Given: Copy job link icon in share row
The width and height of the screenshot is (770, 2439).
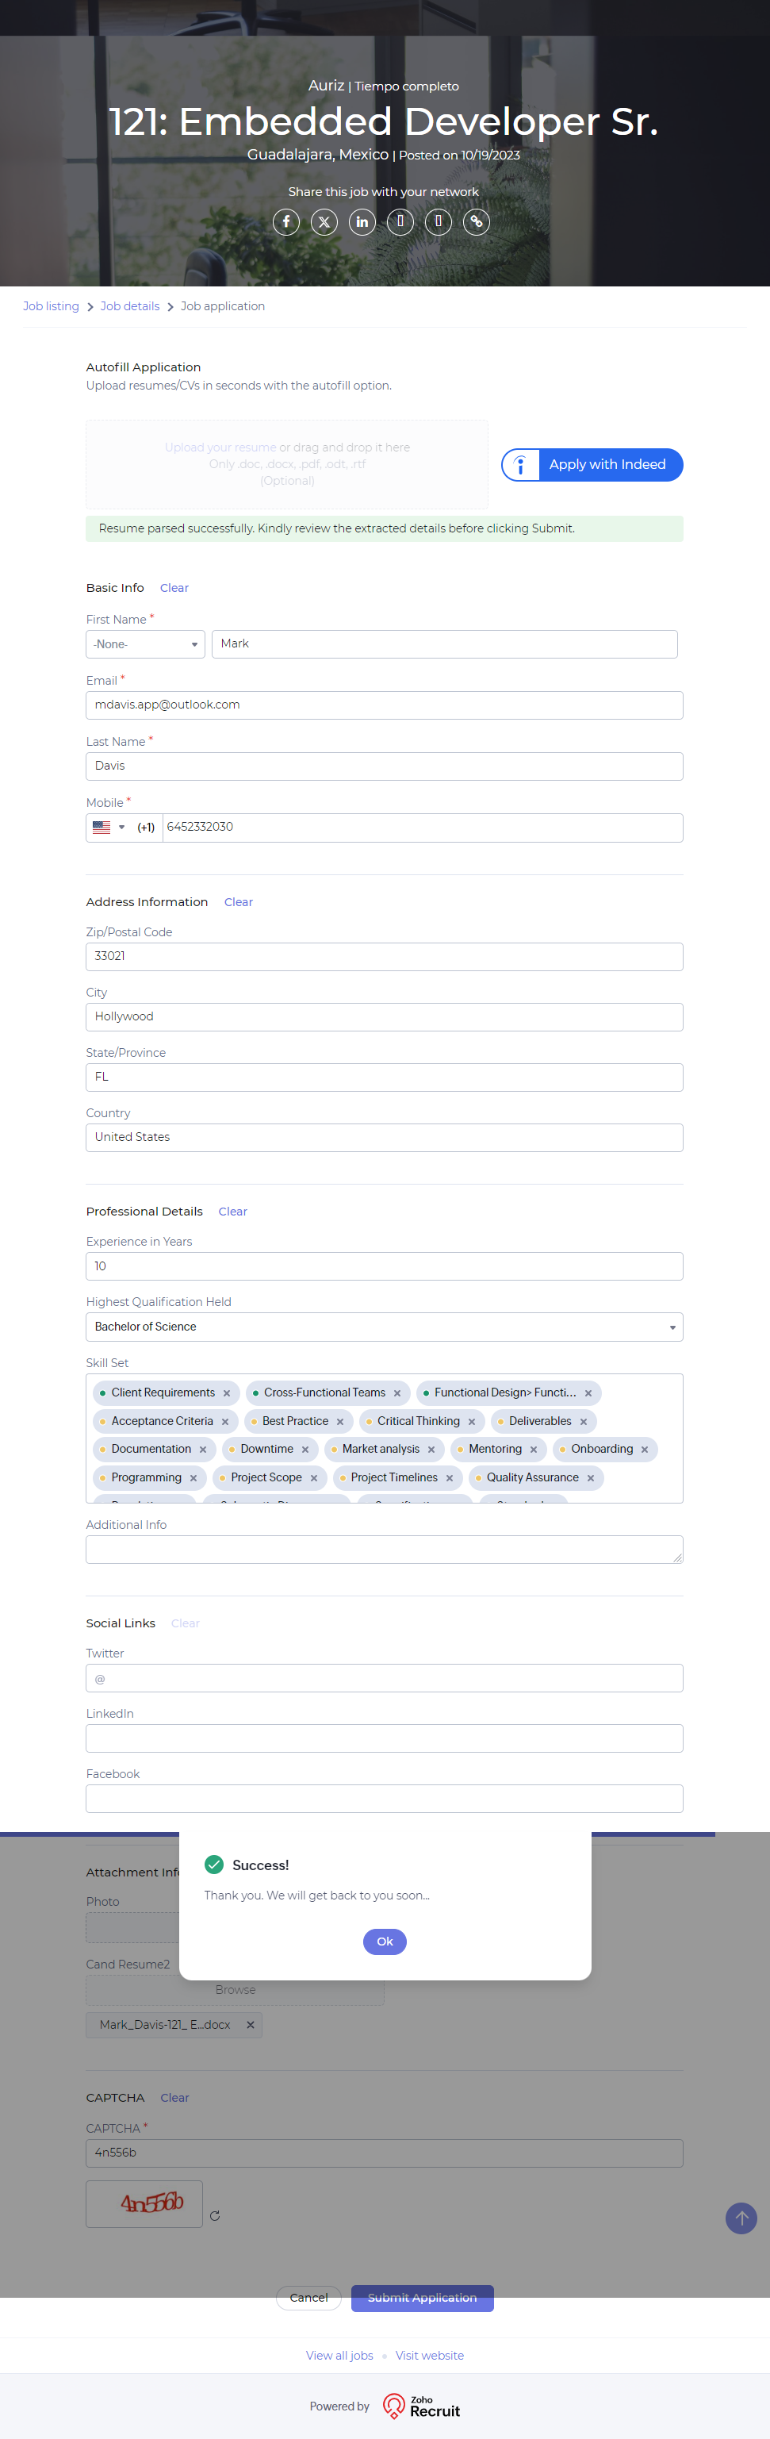Looking at the screenshot, I should tap(476, 221).
